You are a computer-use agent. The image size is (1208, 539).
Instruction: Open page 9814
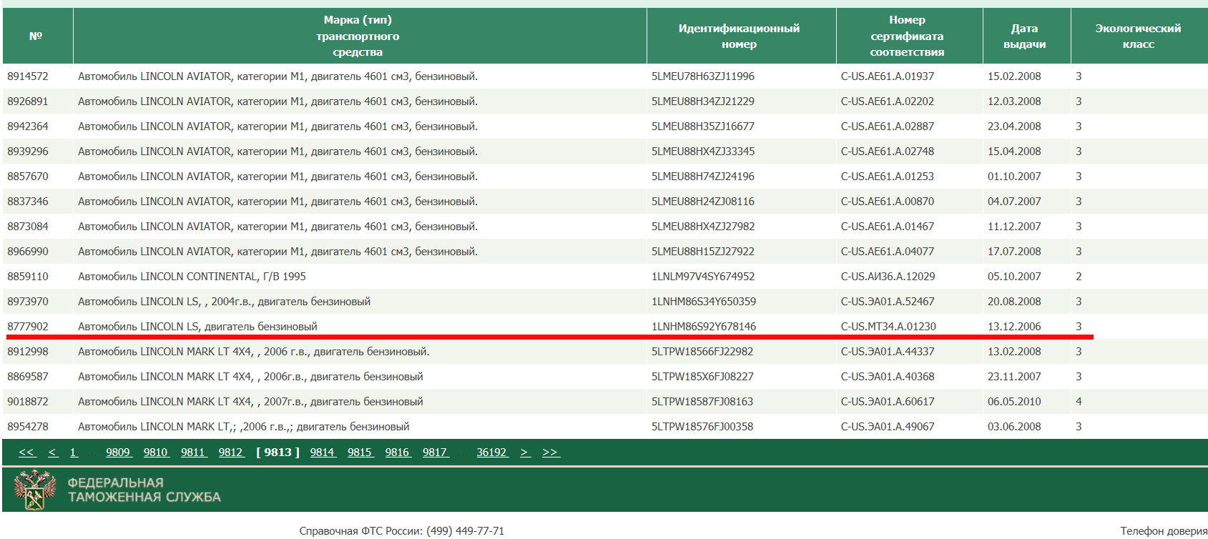323,453
